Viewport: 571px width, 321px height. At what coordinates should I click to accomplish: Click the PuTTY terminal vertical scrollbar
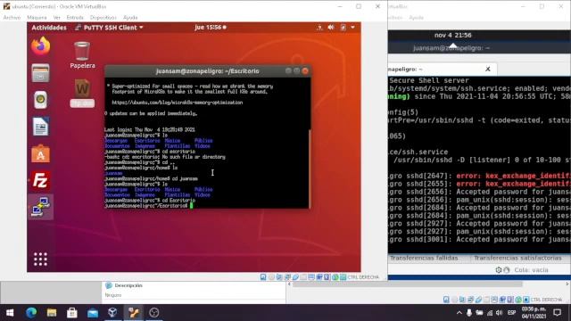pos(310,168)
